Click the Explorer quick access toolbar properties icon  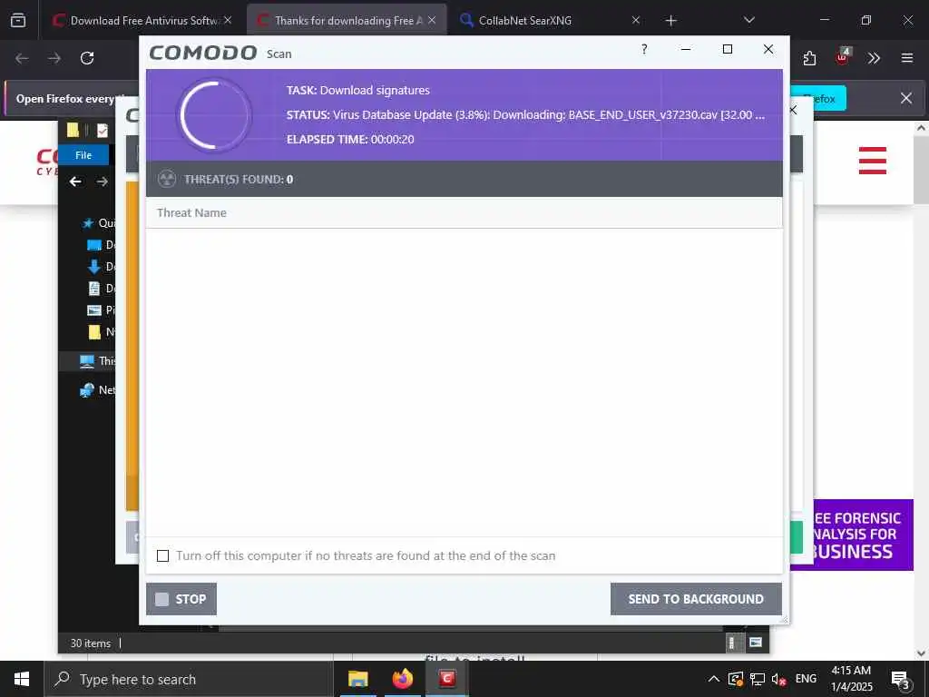coord(103,131)
